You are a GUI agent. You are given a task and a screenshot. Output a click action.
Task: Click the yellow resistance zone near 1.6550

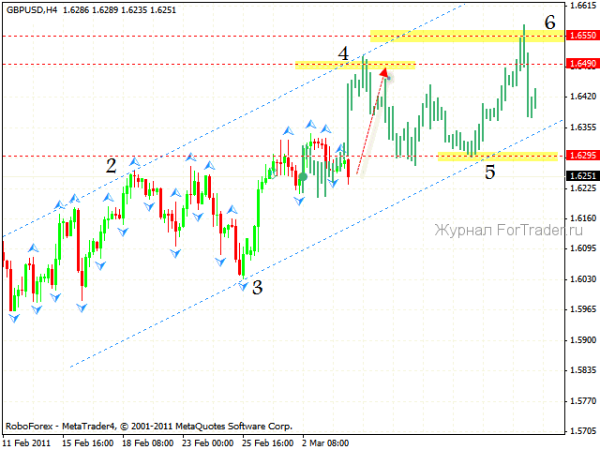click(466, 36)
